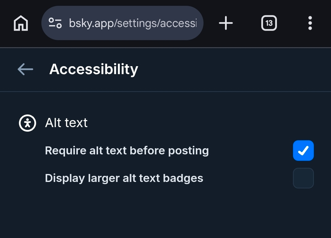Click the "Accessibility" page title
This screenshot has width=331, height=238.
coord(93,69)
